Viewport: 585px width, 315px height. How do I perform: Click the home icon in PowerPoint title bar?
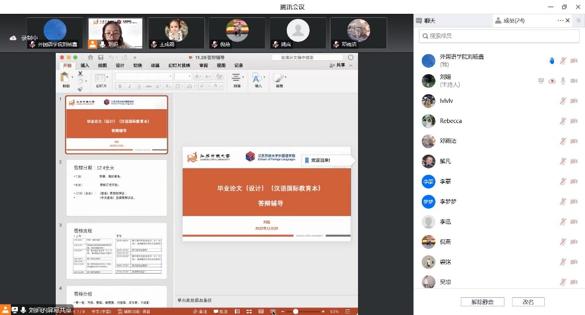[x=90, y=57]
